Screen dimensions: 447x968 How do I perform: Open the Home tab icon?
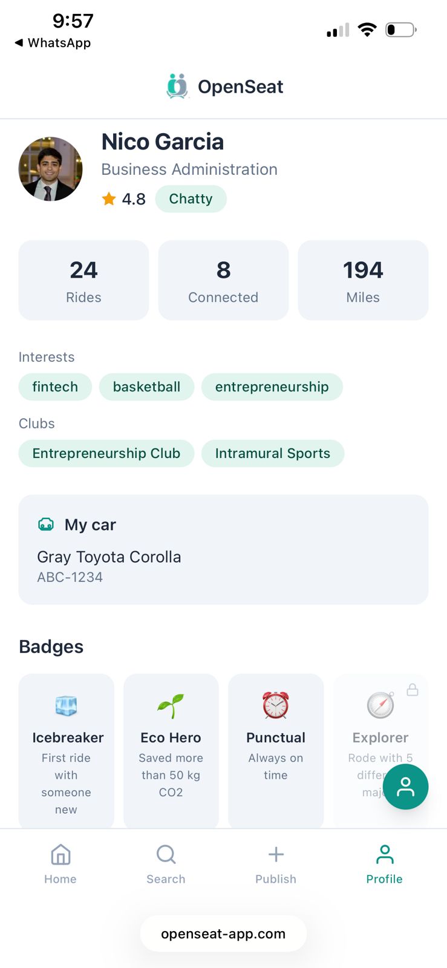(60, 855)
